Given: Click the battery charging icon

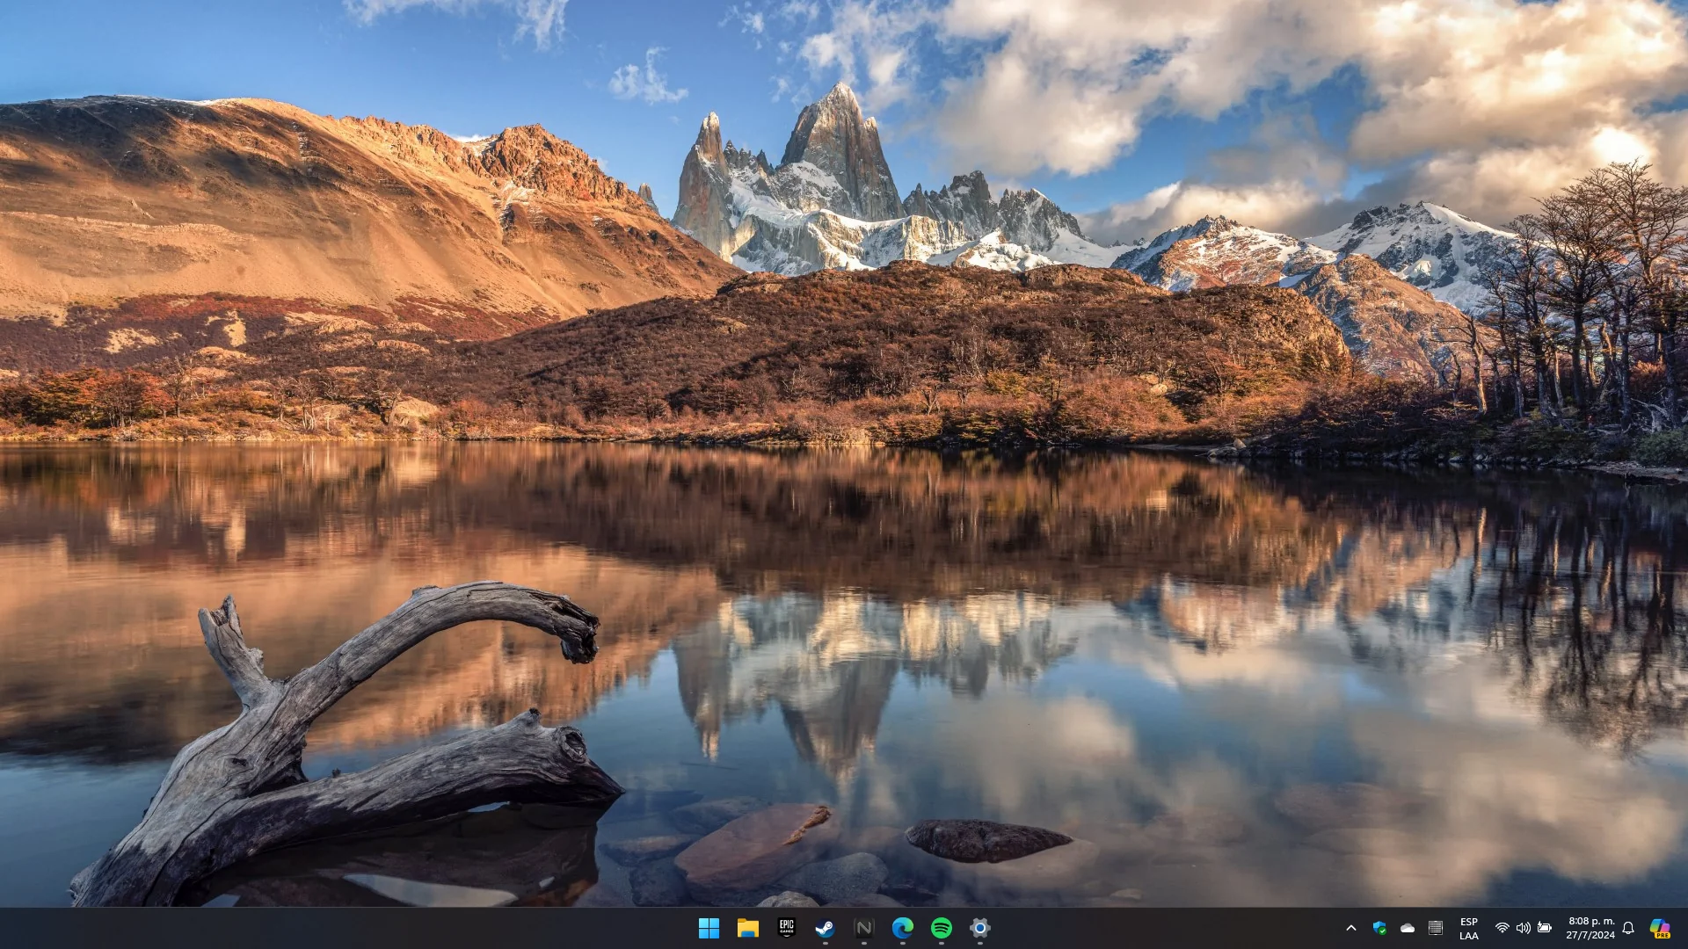Looking at the screenshot, I should [1545, 928].
